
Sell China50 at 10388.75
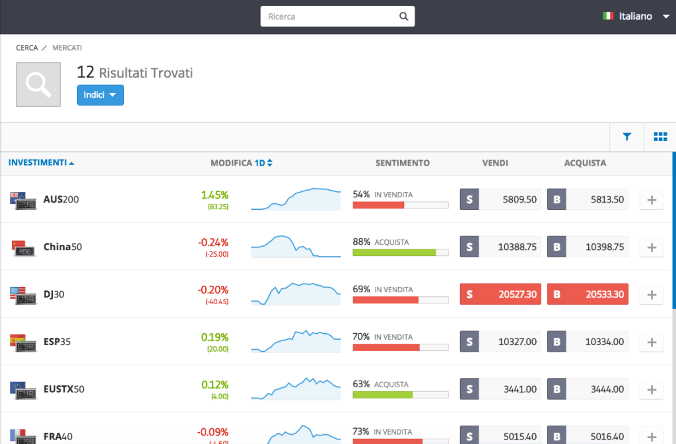coord(500,247)
